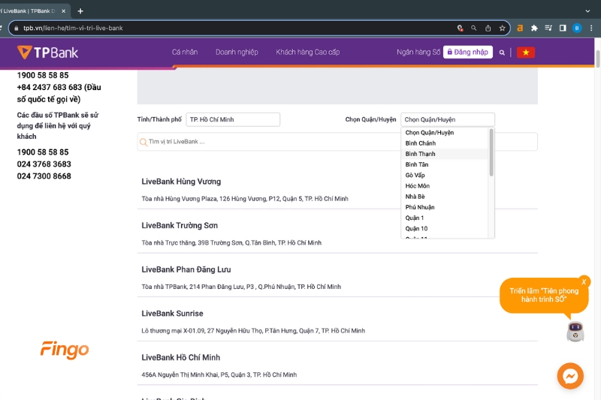Select Gò Vấp district option
601x400 pixels.
click(445, 176)
